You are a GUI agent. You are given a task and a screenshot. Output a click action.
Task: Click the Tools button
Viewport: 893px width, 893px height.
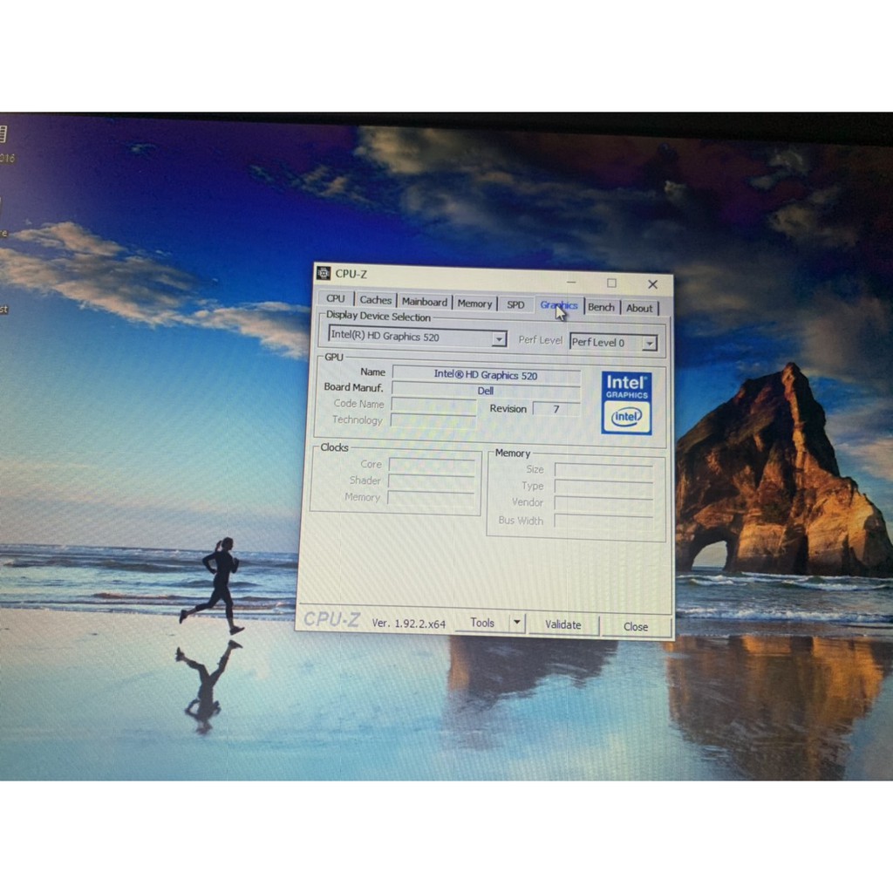[x=484, y=622]
